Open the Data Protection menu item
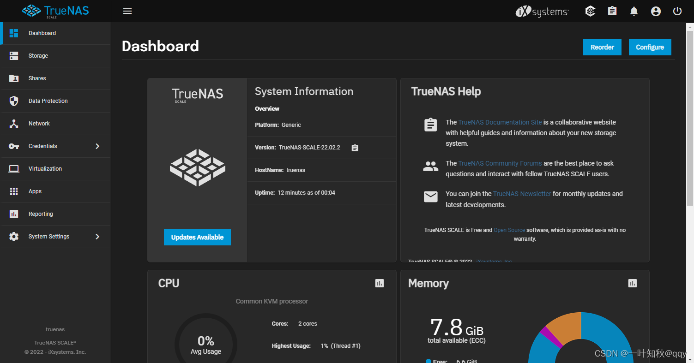The height and width of the screenshot is (363, 694). click(x=55, y=101)
